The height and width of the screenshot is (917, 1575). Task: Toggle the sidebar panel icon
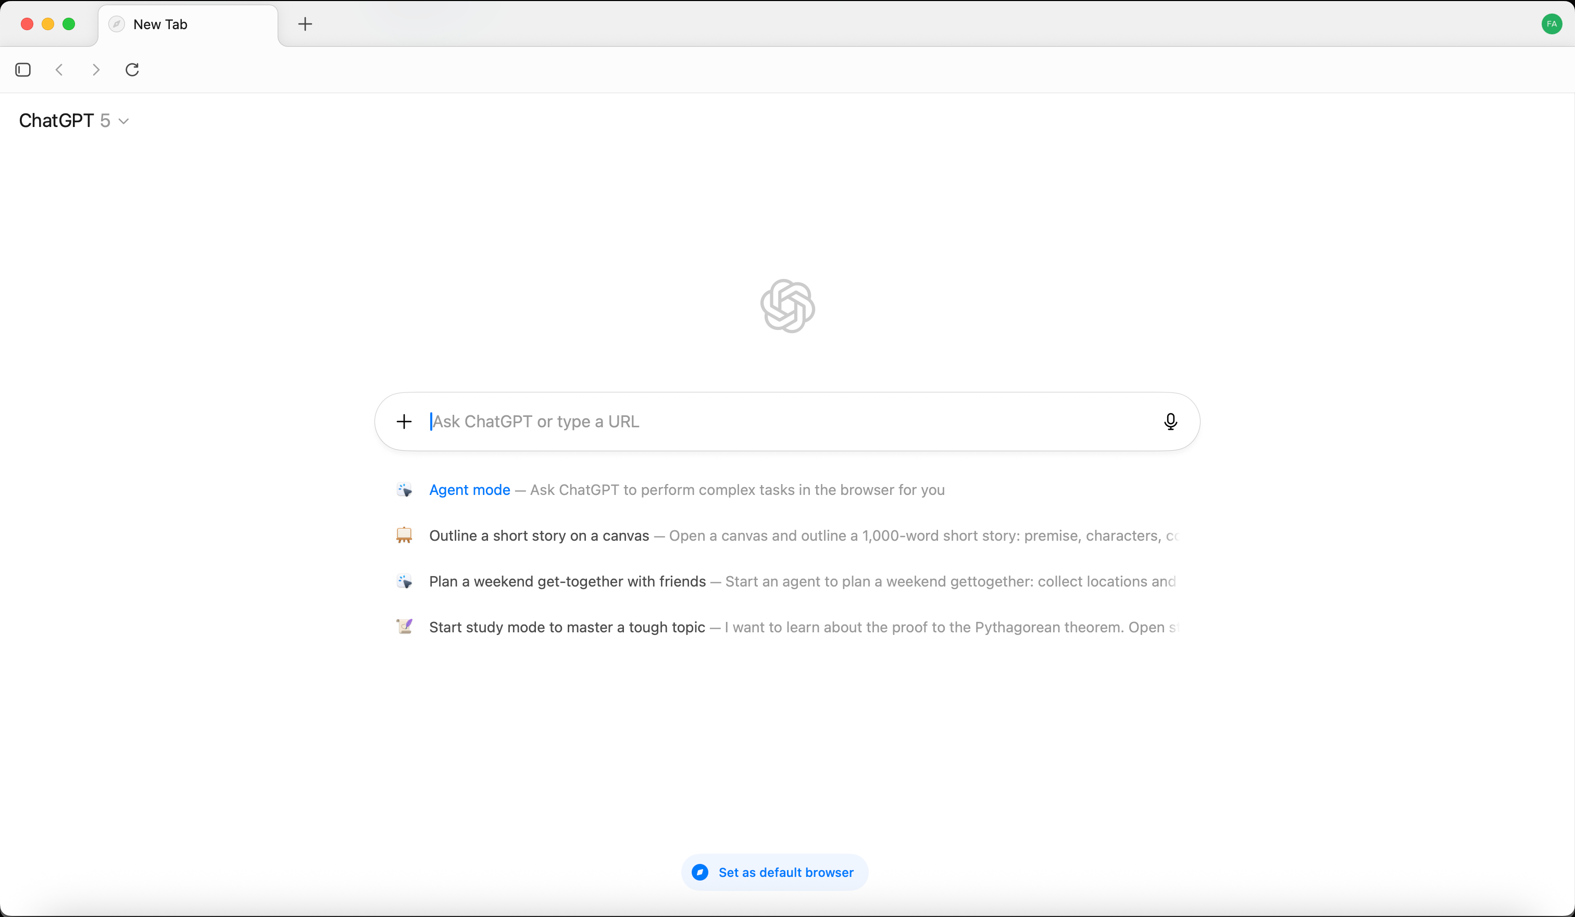click(x=23, y=69)
